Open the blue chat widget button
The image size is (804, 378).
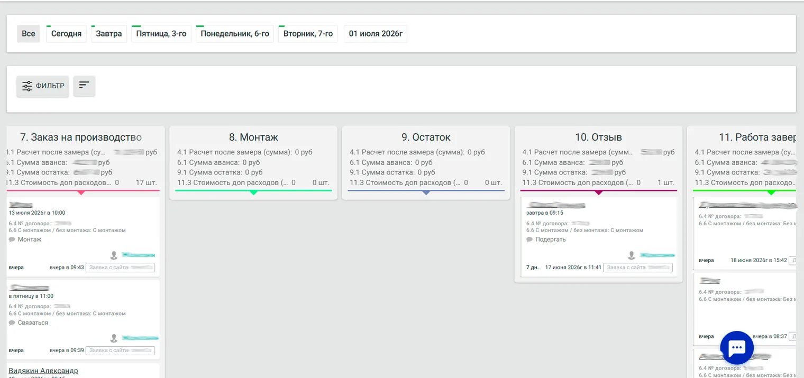[x=737, y=347]
